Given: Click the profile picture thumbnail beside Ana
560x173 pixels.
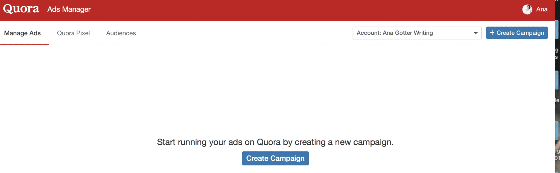Looking at the screenshot, I should 527,9.
